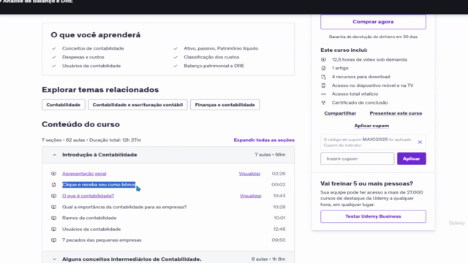Click the 7 pecados das pequenas empresas row
The width and height of the screenshot is (468, 263).
[168, 240]
